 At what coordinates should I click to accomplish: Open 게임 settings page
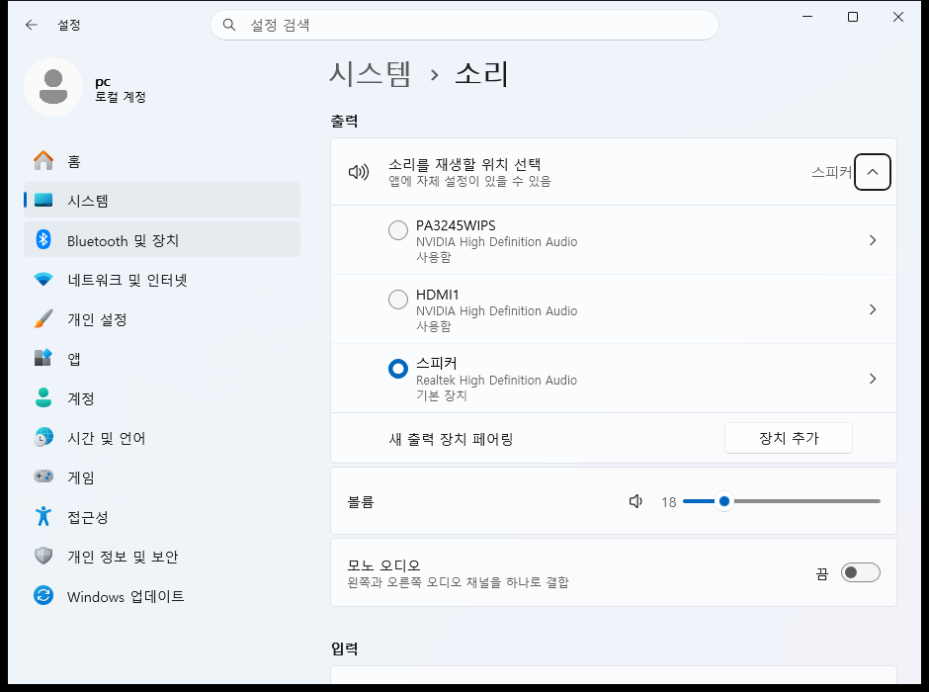click(162, 477)
